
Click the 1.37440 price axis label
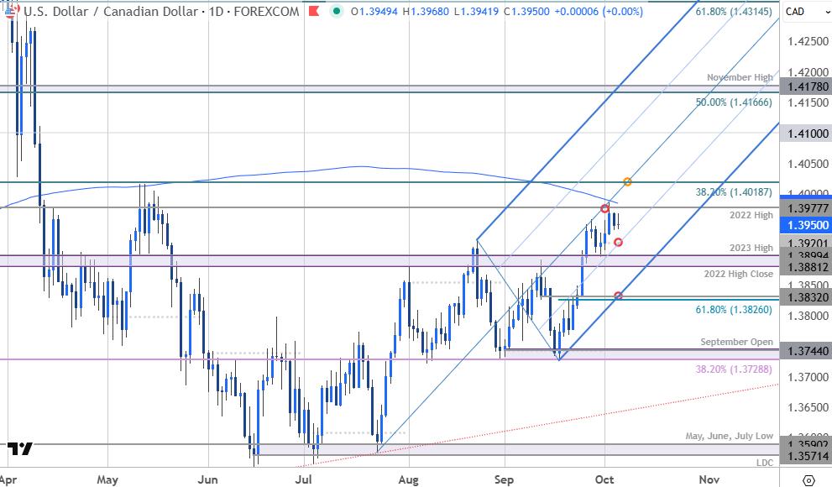coord(806,351)
